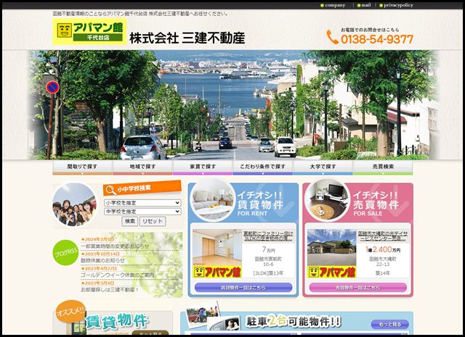Click the もっと見る button in parking banner
Screen dimensions: 465x337
click(389, 325)
